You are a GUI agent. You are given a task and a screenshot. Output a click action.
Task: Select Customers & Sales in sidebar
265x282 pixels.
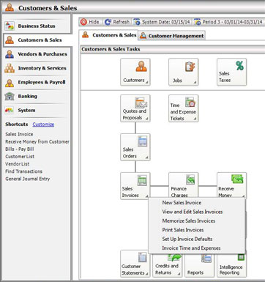[37, 40]
